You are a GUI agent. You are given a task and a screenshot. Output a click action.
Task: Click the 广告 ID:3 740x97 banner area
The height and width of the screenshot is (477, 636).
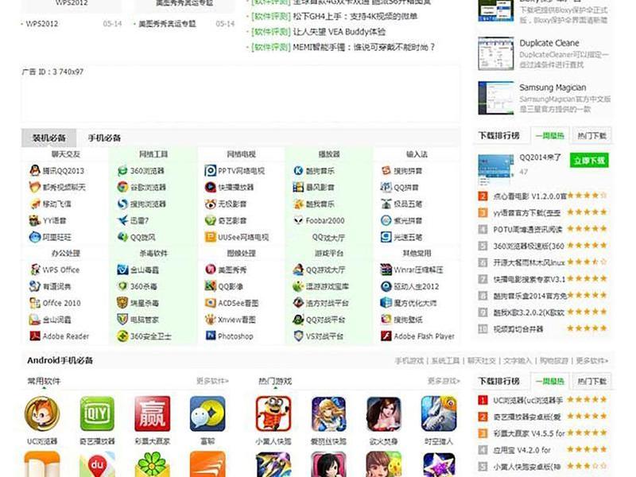[241, 93]
